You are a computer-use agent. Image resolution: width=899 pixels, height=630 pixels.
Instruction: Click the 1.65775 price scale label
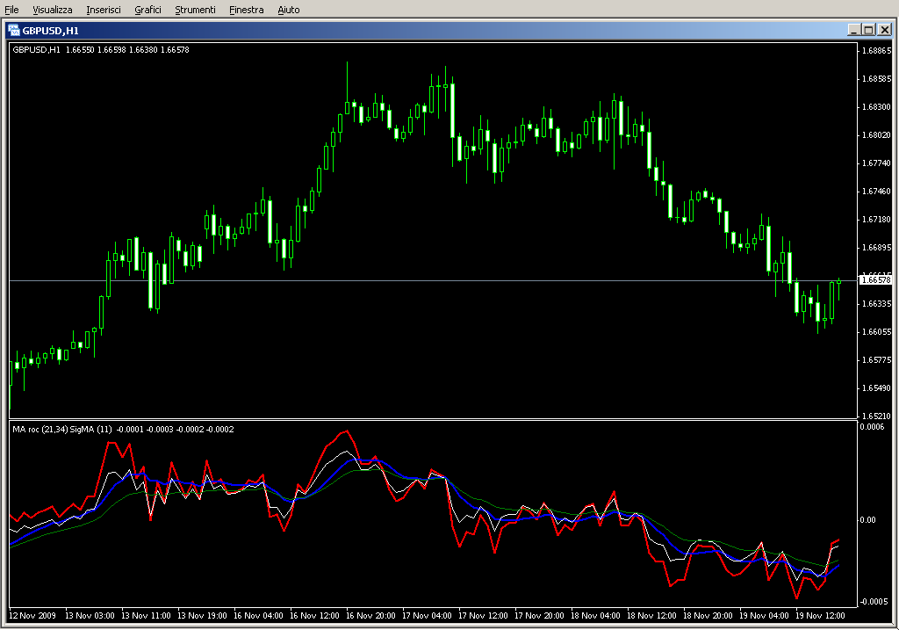(x=877, y=359)
